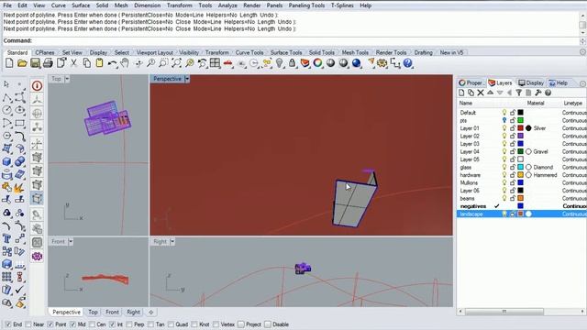Toggle Mid osnap checkbox
Image resolution: width=587 pixels, height=330 pixels.
73,324
